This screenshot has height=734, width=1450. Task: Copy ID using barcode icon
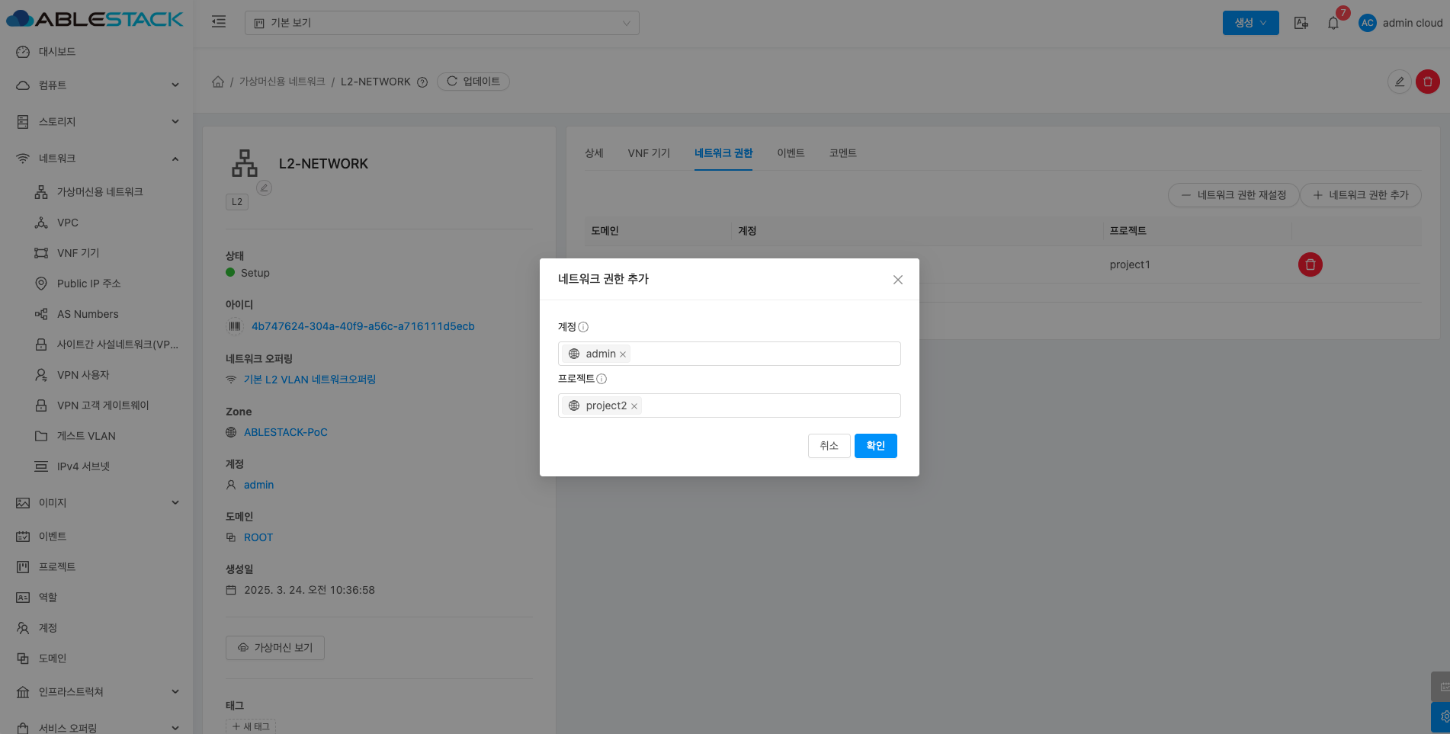coord(234,326)
